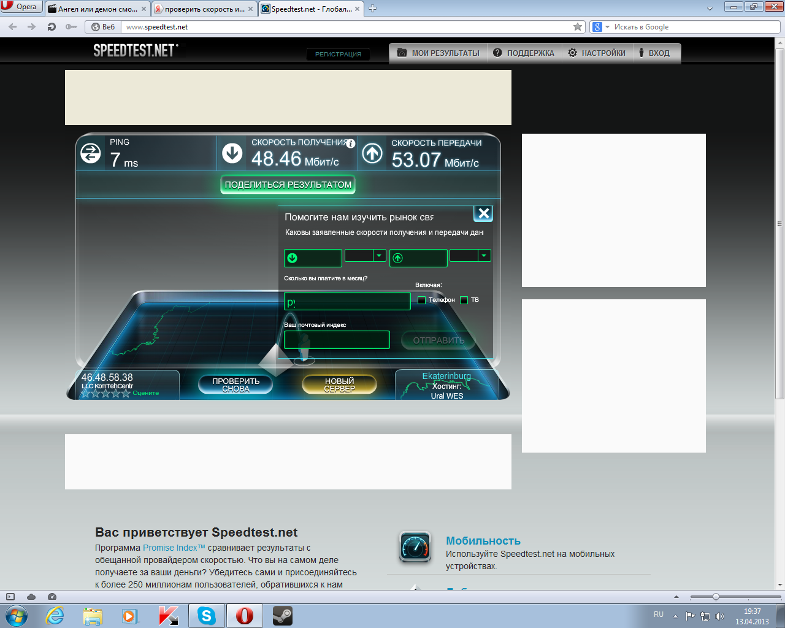
Task: Go forward with the browser forward arrow
Action: [32, 27]
